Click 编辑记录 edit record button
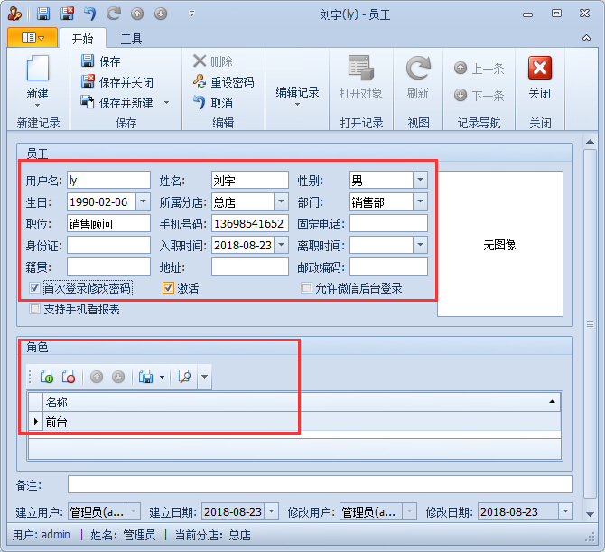This screenshot has height=552, width=605. point(297,92)
